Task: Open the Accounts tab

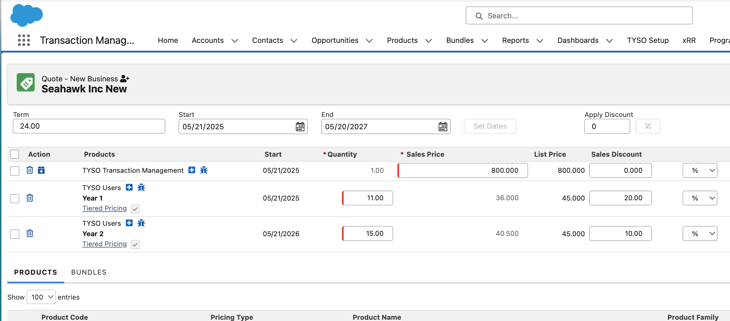Action: (x=208, y=40)
